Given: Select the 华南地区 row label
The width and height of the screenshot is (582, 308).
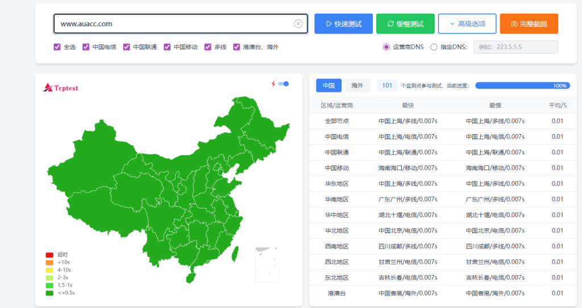Looking at the screenshot, I should click(336, 199).
